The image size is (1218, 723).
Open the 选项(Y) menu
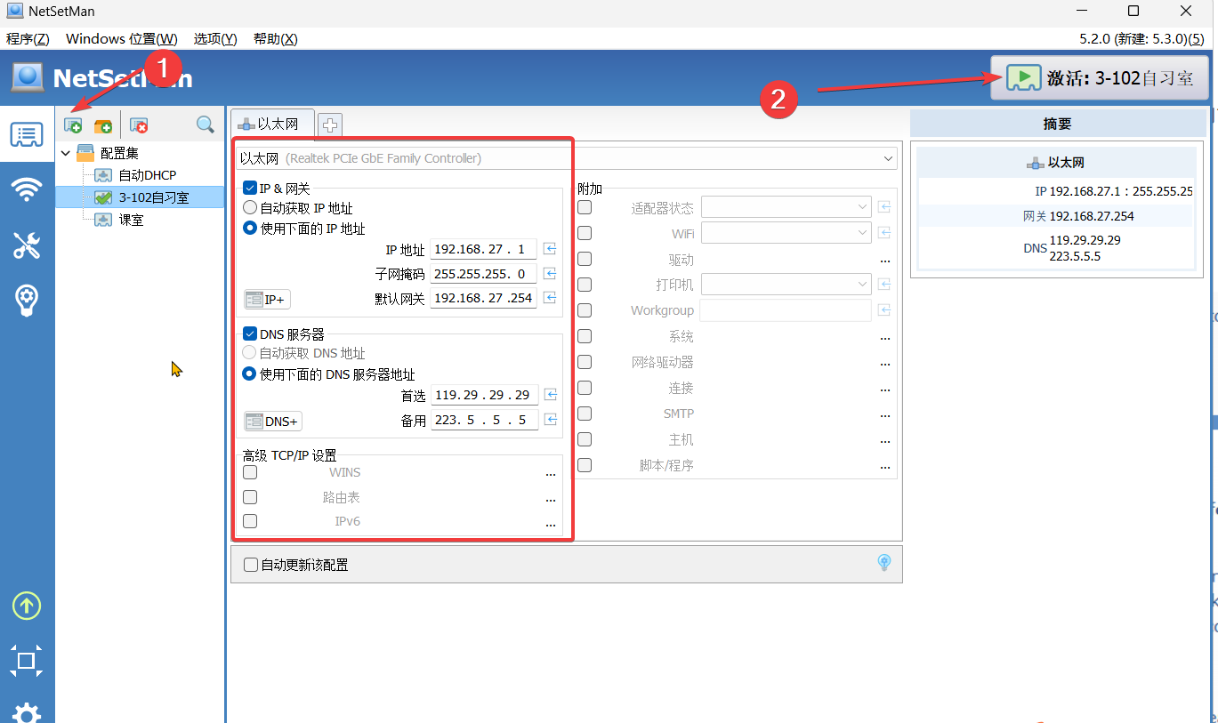pyautogui.click(x=215, y=39)
